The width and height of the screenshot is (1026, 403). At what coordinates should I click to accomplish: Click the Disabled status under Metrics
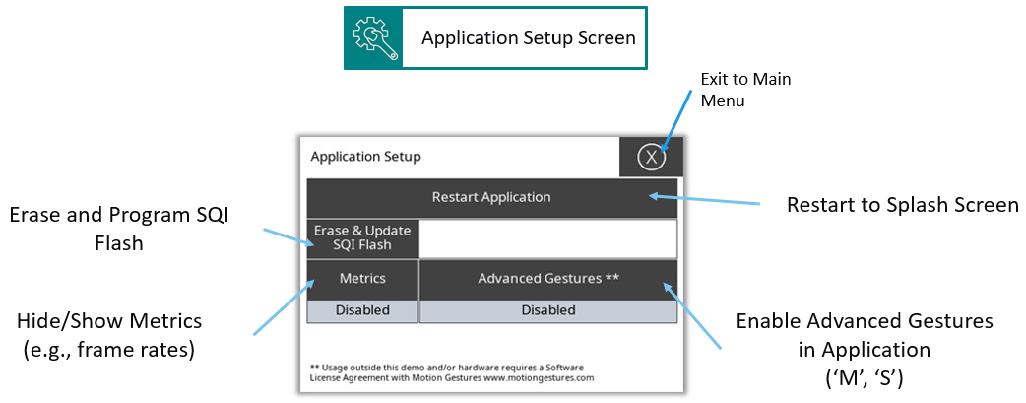pyautogui.click(x=362, y=310)
